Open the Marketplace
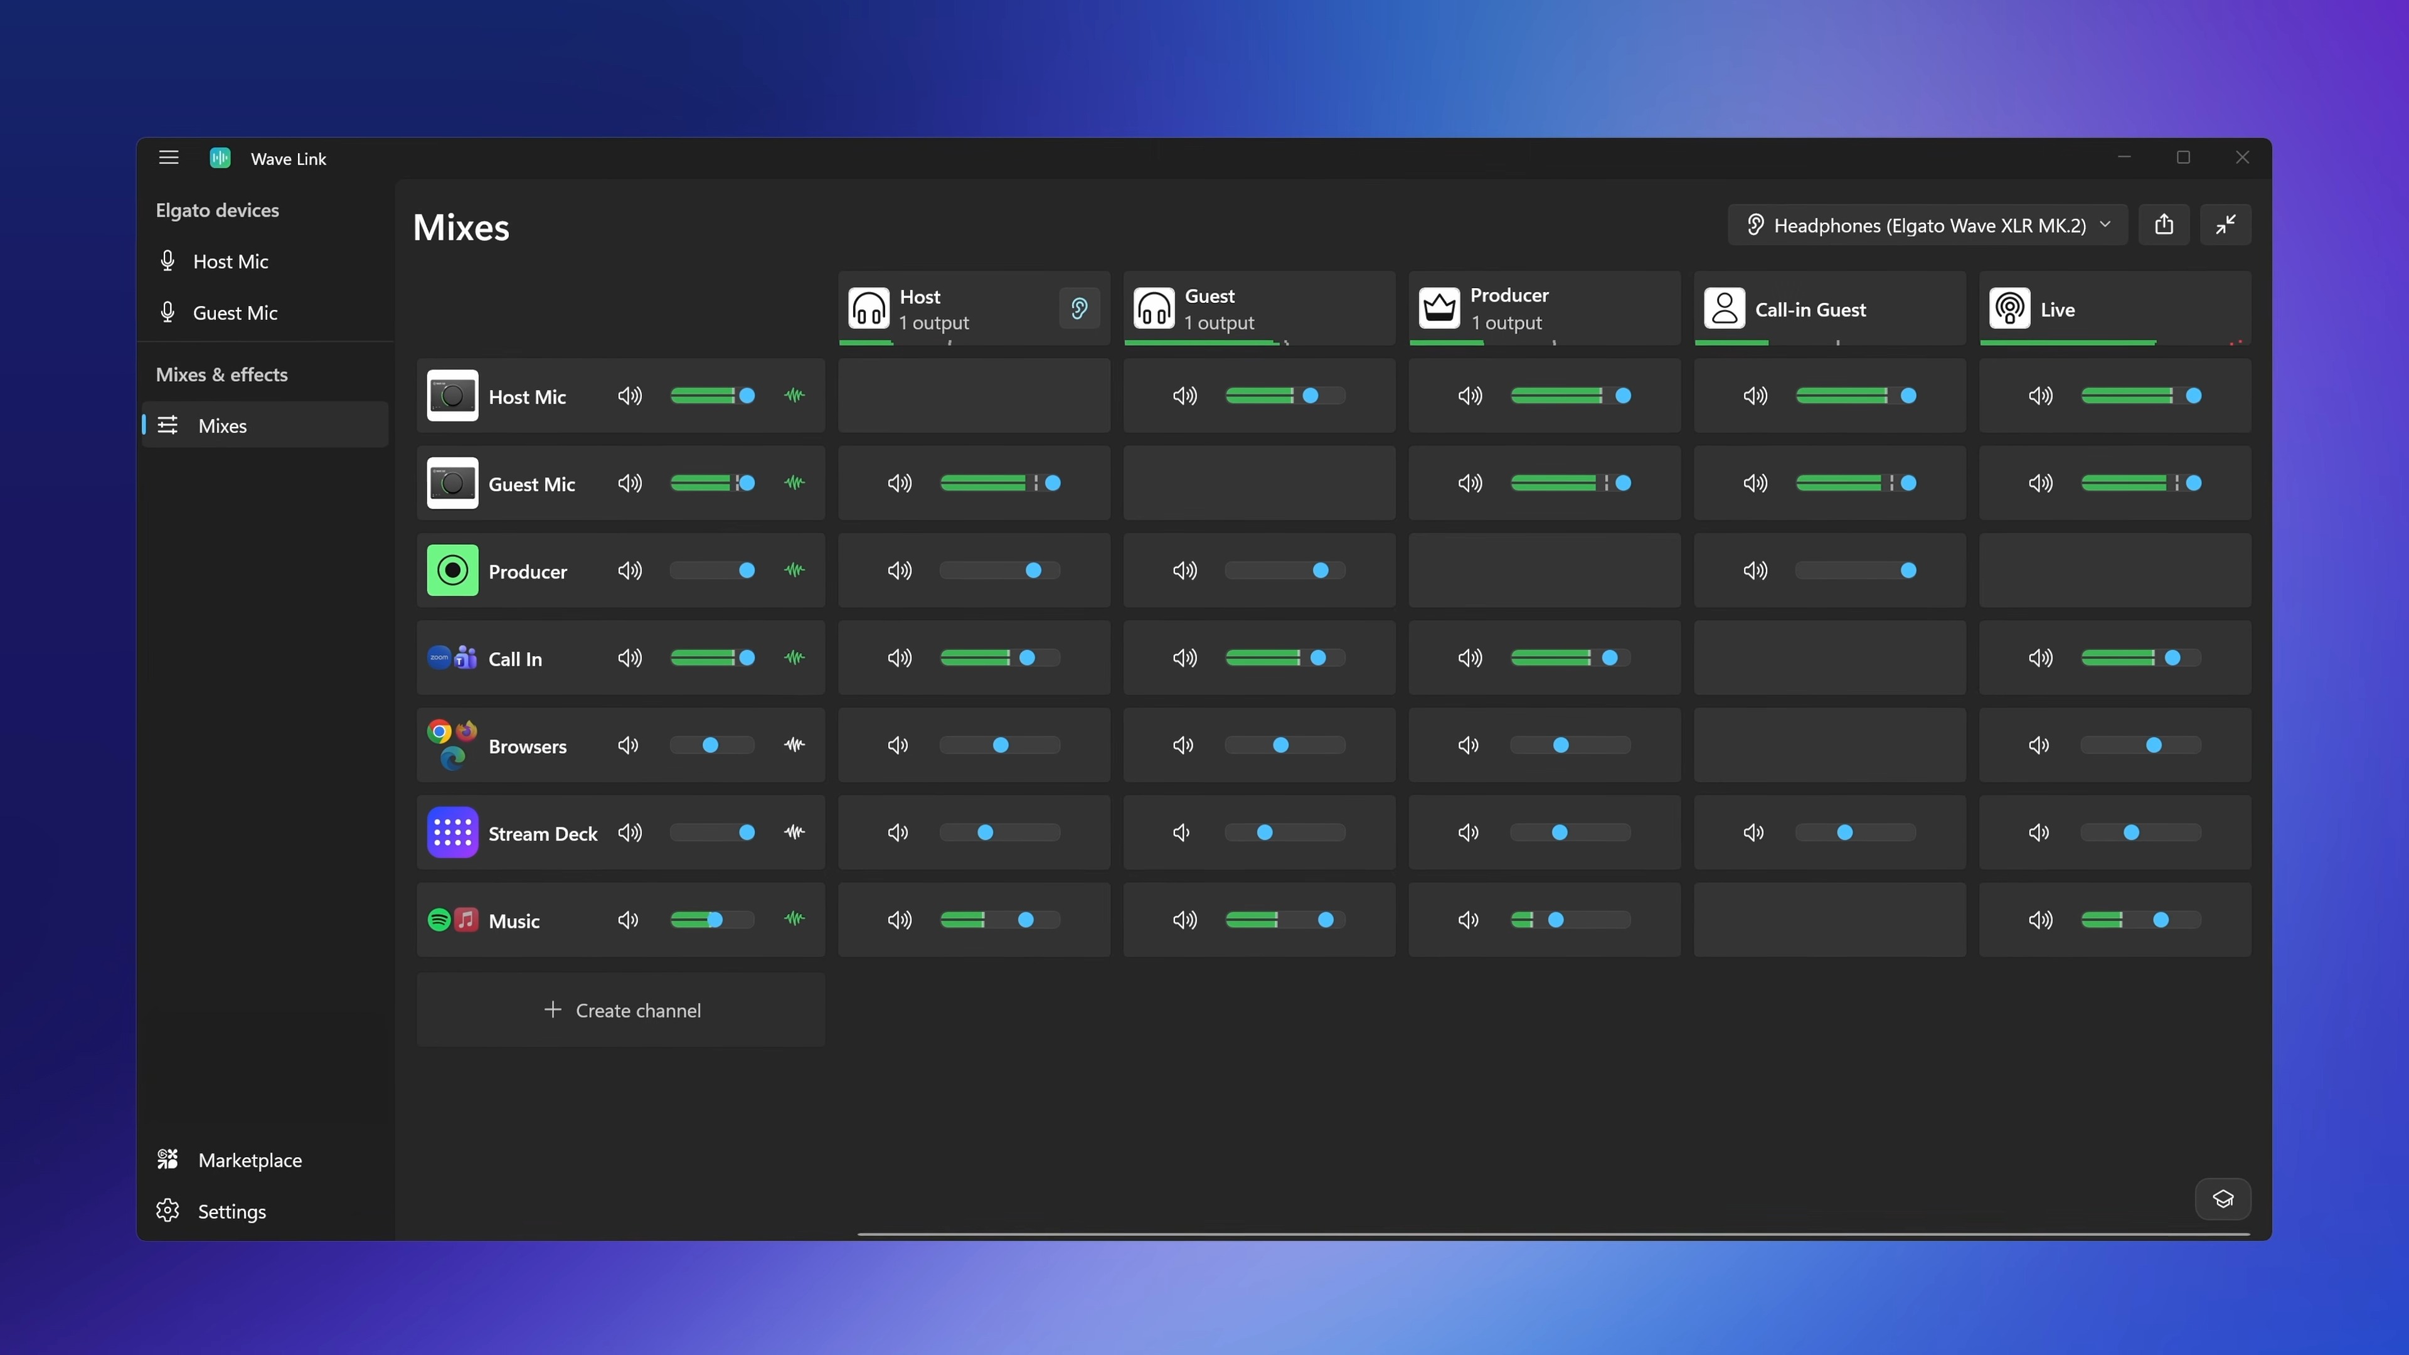2409x1355 pixels. (x=249, y=1159)
